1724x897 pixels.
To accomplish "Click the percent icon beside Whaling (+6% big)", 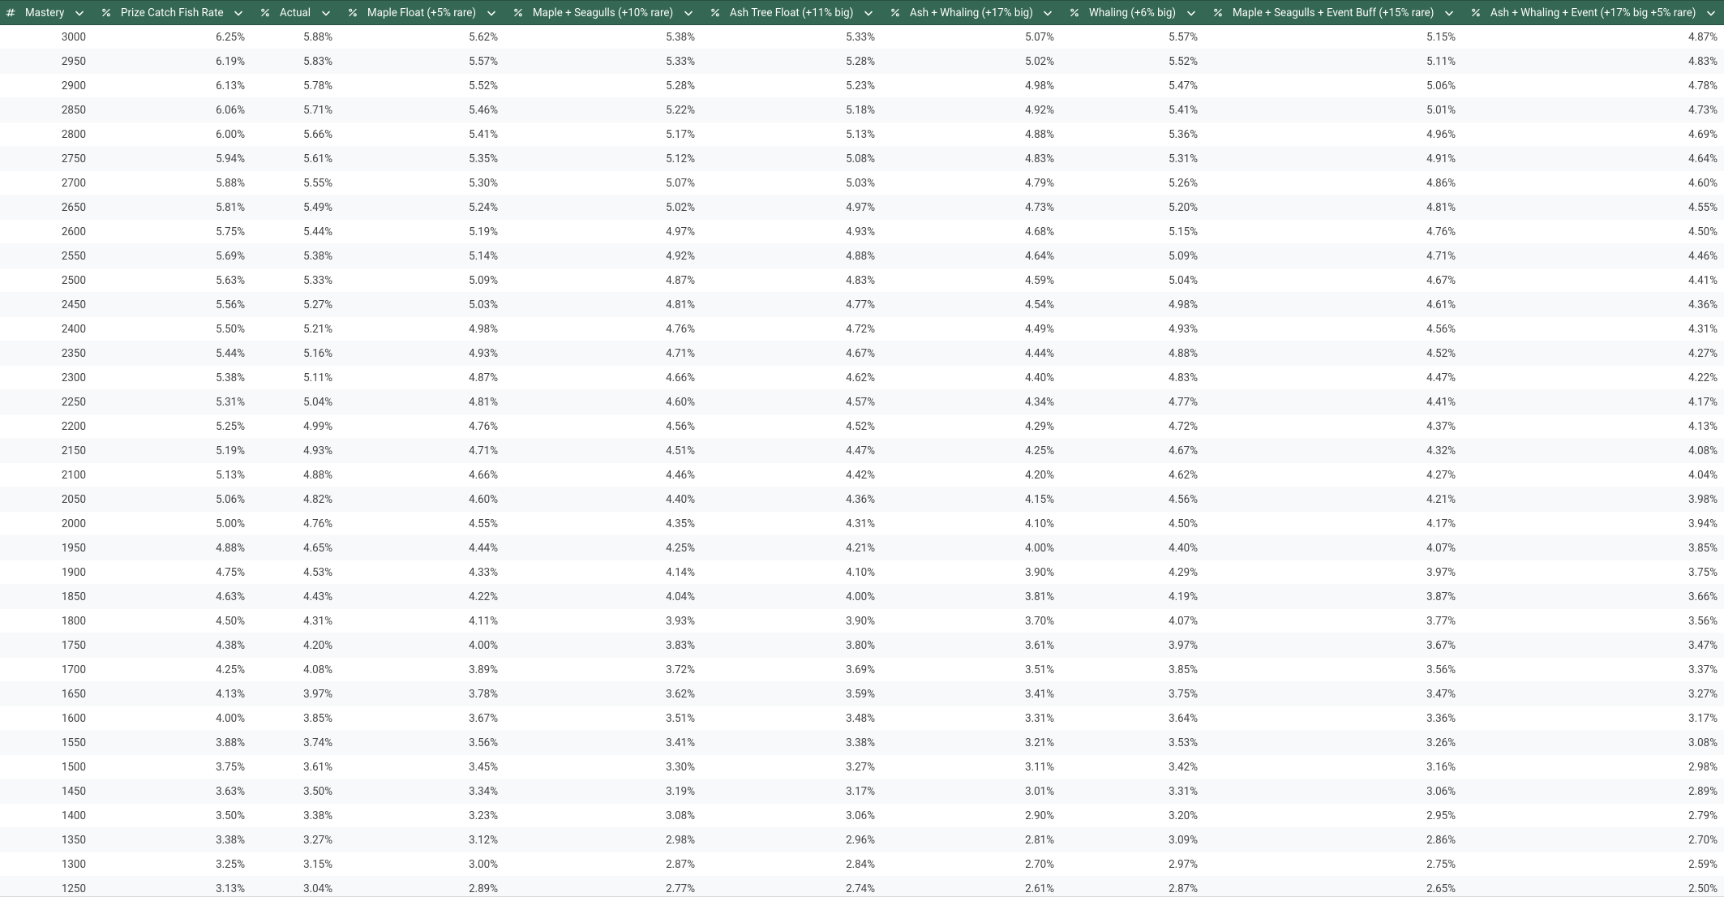I will point(1074,13).
